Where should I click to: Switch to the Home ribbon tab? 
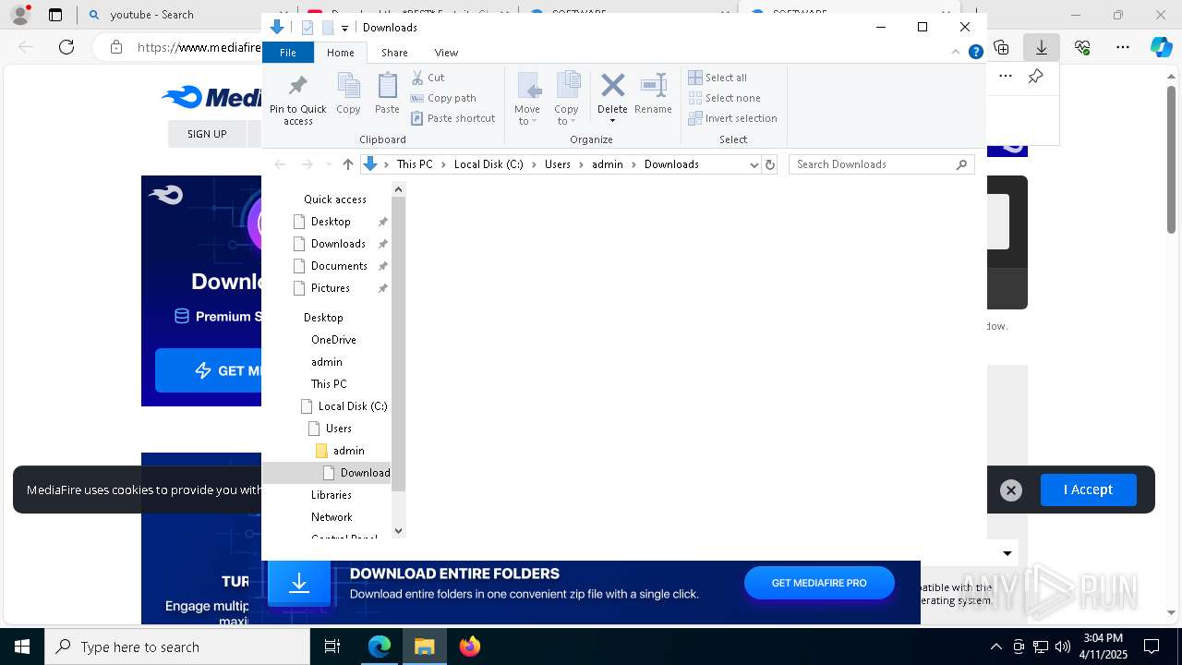[x=340, y=53]
